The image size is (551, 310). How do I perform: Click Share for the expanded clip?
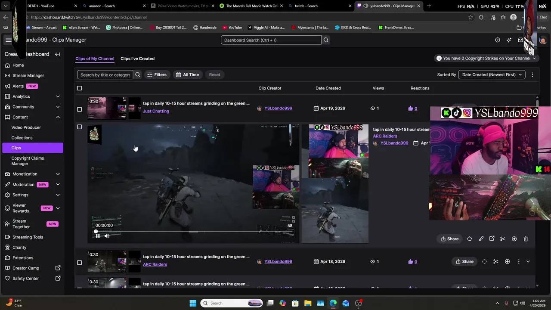(449, 239)
